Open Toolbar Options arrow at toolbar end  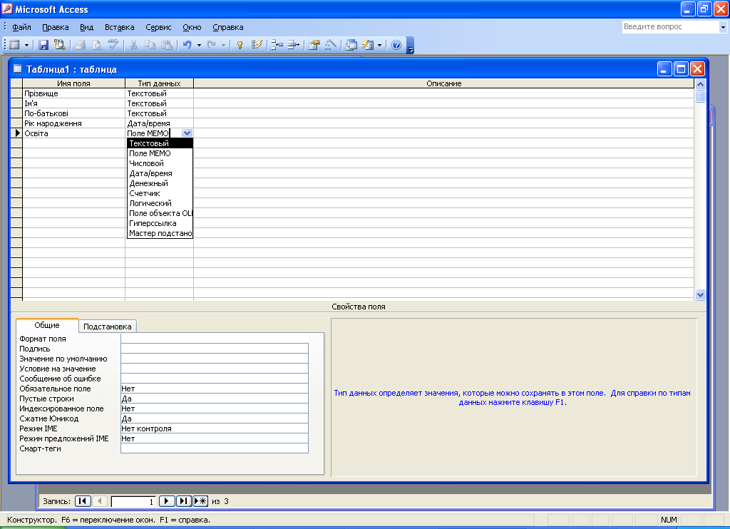410,46
